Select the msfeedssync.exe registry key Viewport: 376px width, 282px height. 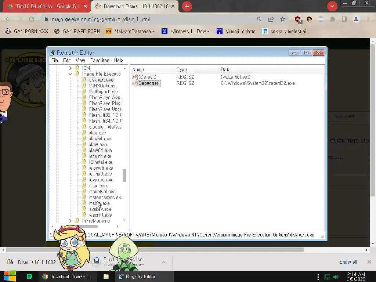tap(105, 197)
